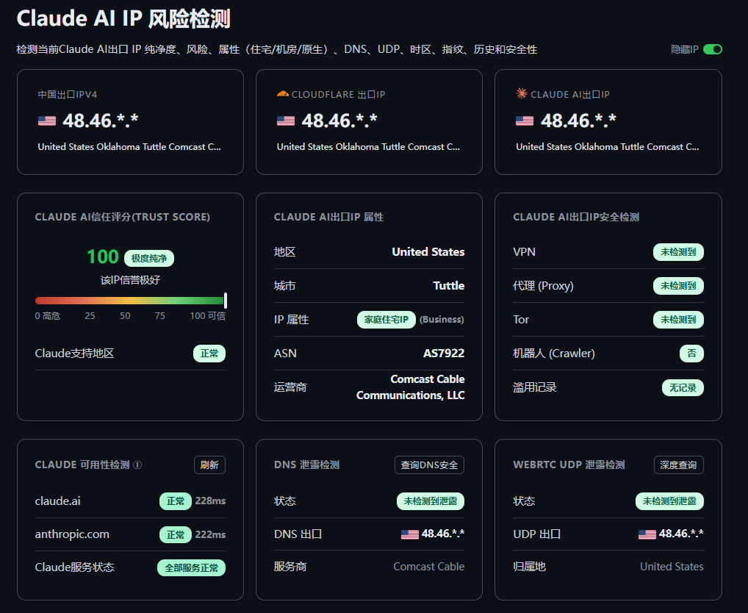
Task: Click the (Business) label in IP 属性 row
Action: (x=442, y=320)
